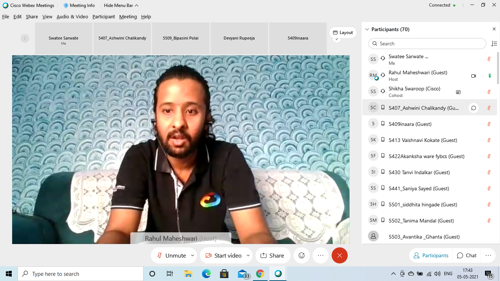Image resolution: width=500 pixels, height=281 pixels.
Task: Click the Layout button
Action: click(x=343, y=32)
